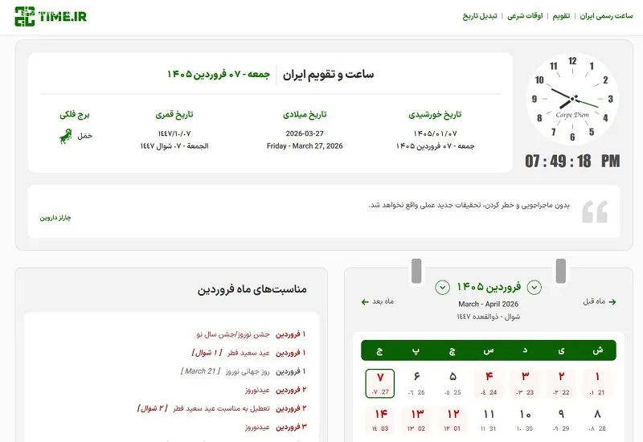Viewport: 643px width, 442px height.
Task: Select day ۱۴ in calendar
Action: 379,419
